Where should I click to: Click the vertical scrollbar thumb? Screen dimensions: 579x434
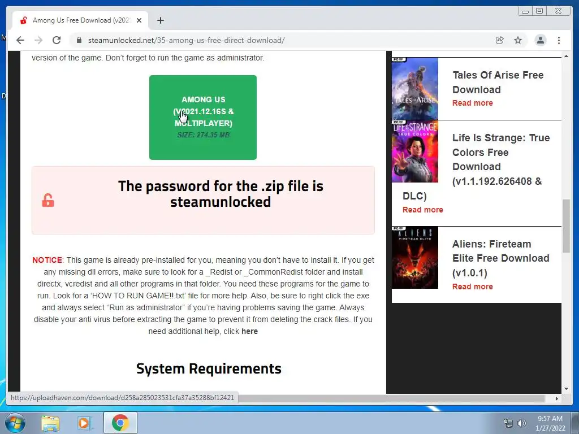point(566,226)
